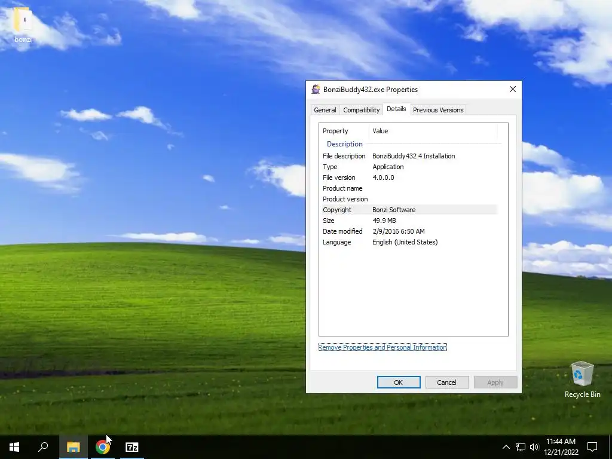Open the Previous Versions tab
The image size is (612, 459).
point(438,110)
